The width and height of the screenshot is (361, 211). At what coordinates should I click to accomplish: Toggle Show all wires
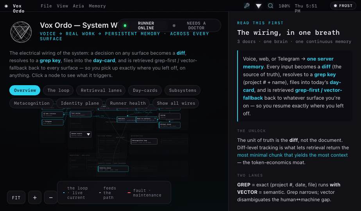[176, 103]
